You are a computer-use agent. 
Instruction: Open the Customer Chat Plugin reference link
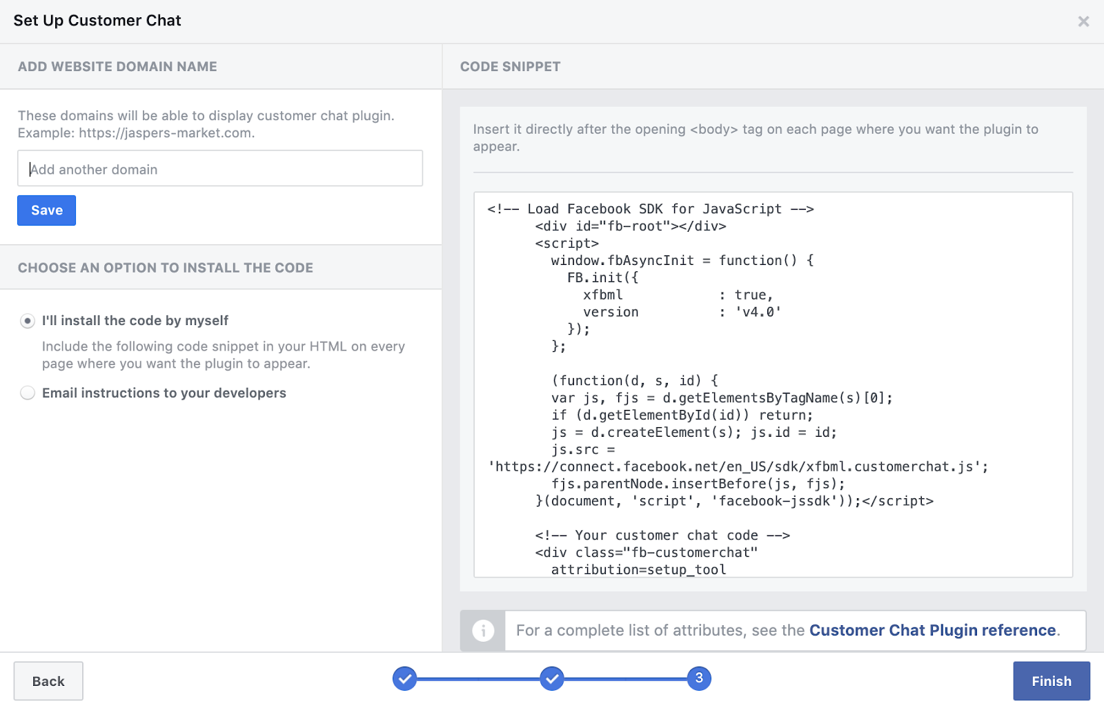933,630
